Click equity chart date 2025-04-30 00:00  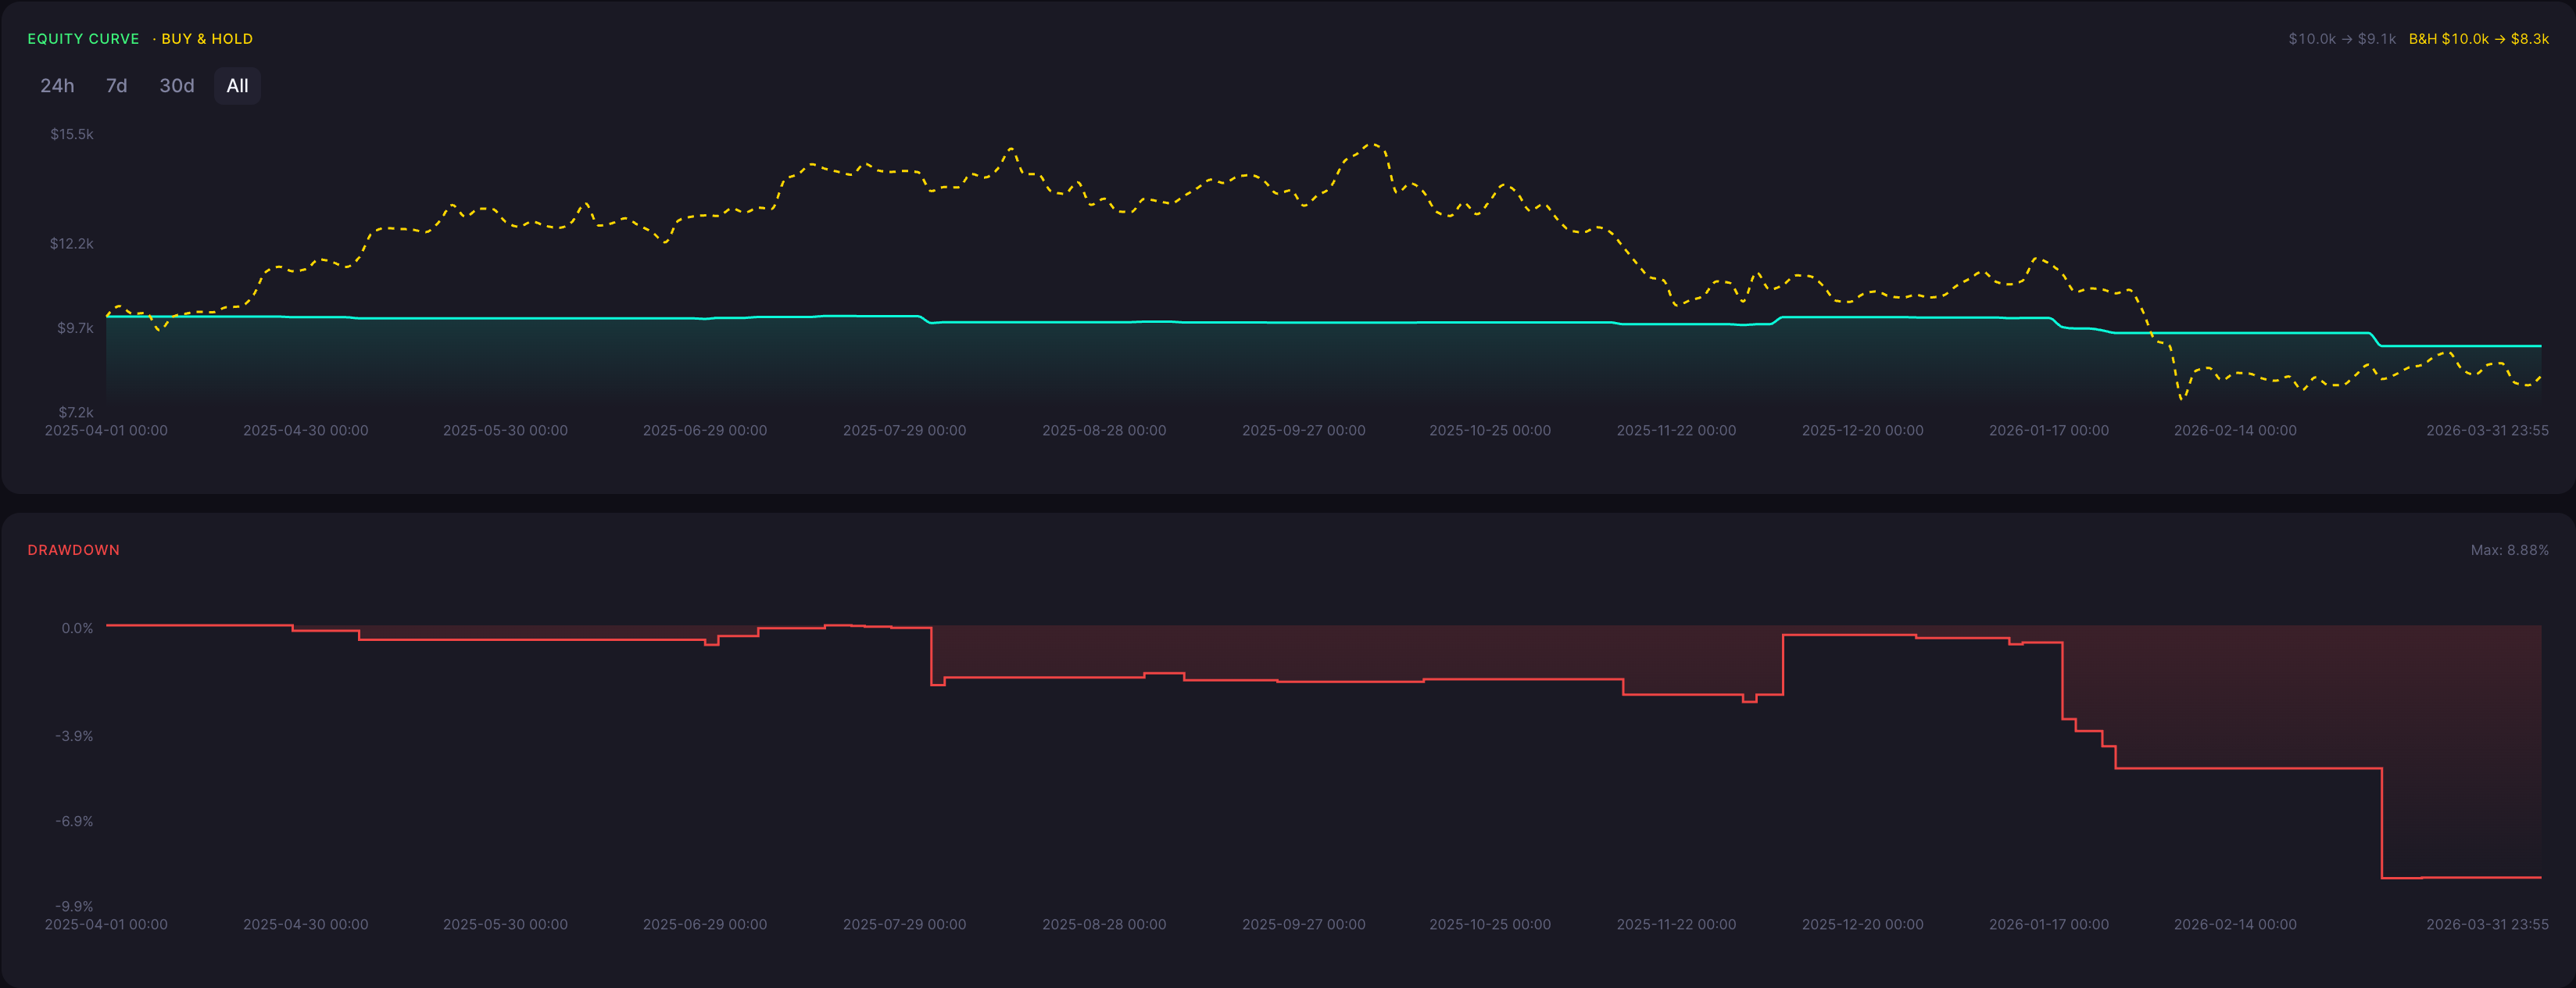tap(306, 430)
